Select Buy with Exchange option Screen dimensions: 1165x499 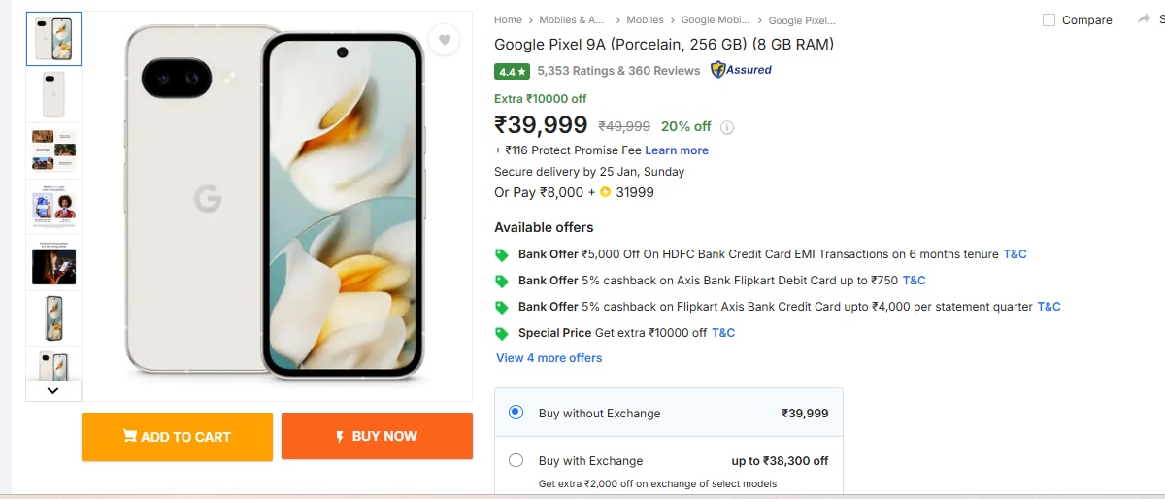pos(516,460)
